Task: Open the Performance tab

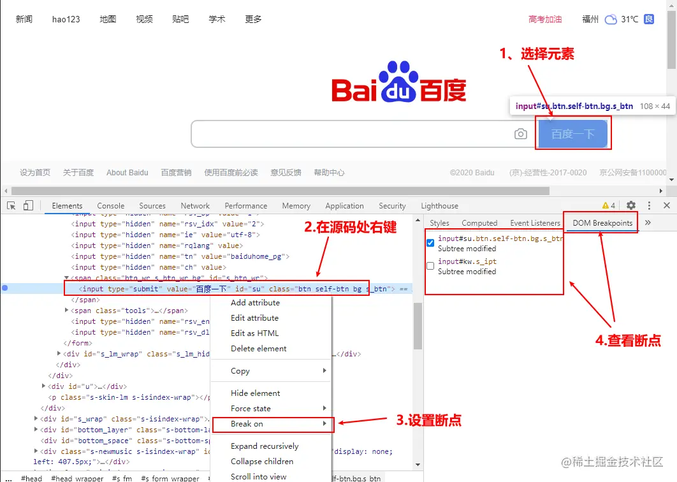Action: 245,206
